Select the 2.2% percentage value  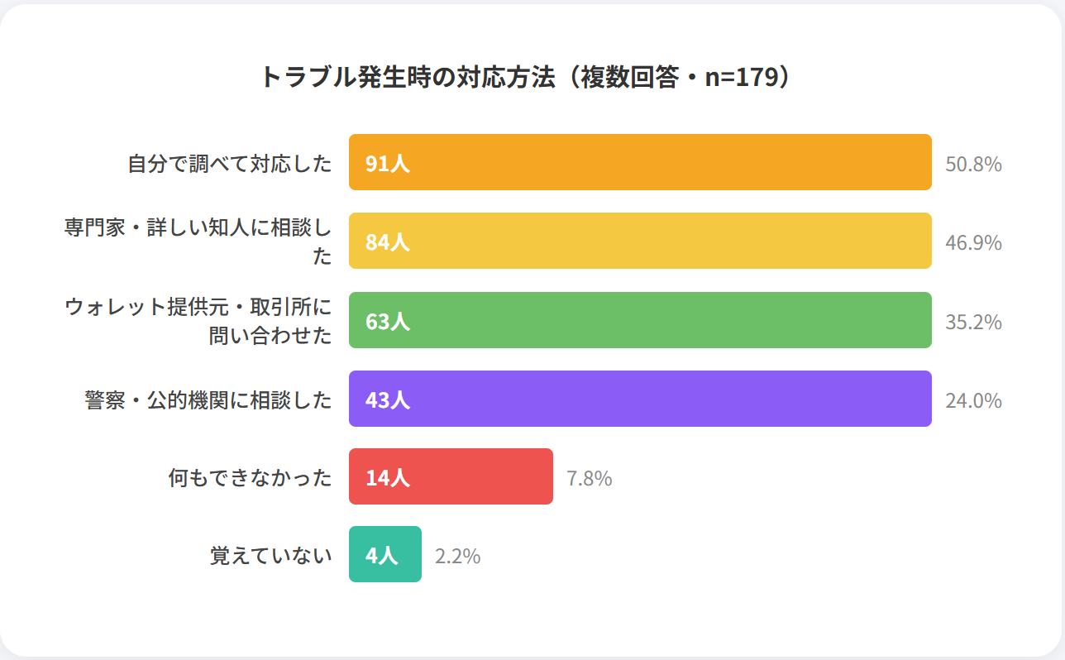pyautogui.click(x=457, y=556)
